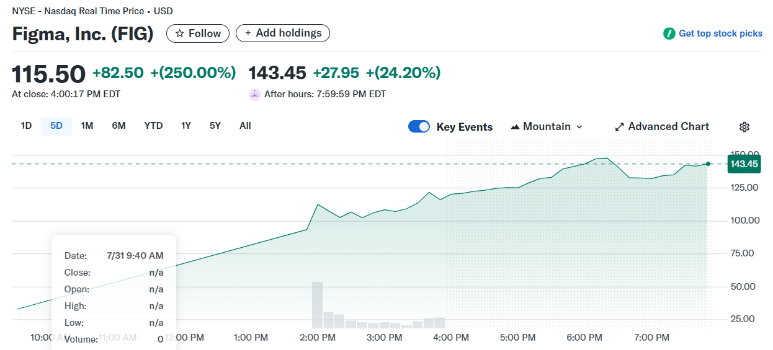773x350 pixels.
Task: Click the 6:00 PM x-axis label
Action: [584, 338]
